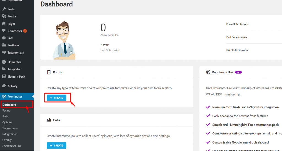The image size is (282, 151).
Task: Click the comments notification count badge
Action: [25, 31]
